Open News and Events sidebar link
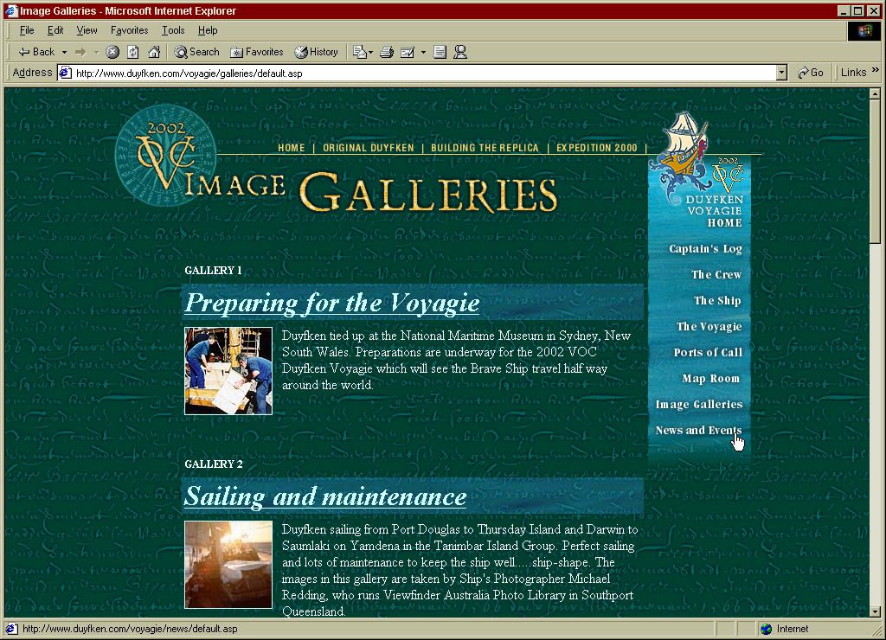 [x=698, y=431]
